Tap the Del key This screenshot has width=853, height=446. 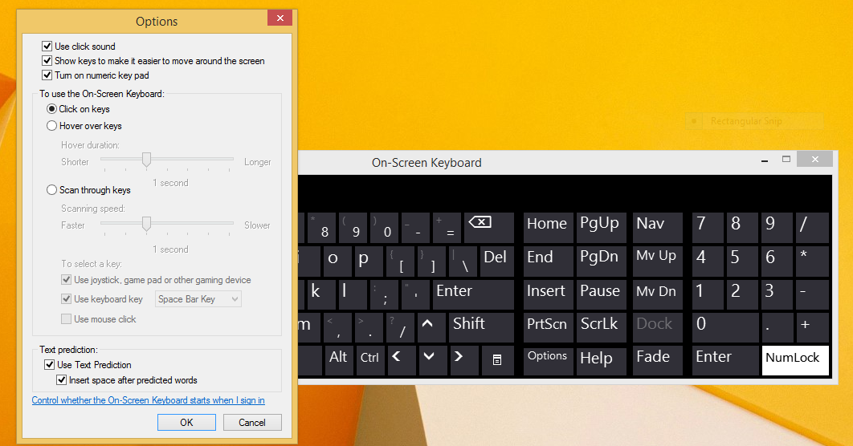click(x=497, y=262)
